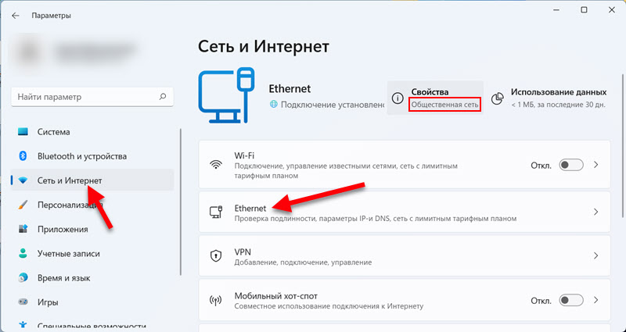Open Свойства Общественная сеть link
Image resolution: width=626 pixels, height=332 pixels.
click(x=444, y=105)
